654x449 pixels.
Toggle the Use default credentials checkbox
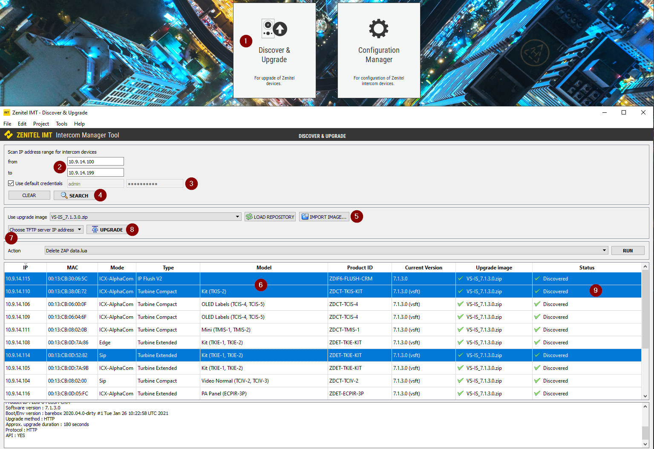coord(11,183)
